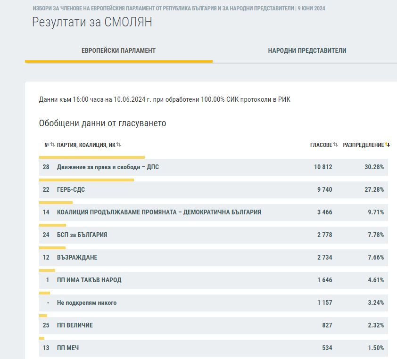397x359 pixels.
Task: Open the НАРОДНИ ПРЕДСТАВИТЕЛИ tab
Action: 307,50
